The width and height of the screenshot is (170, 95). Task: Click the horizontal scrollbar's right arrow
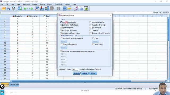(x=167, y=81)
